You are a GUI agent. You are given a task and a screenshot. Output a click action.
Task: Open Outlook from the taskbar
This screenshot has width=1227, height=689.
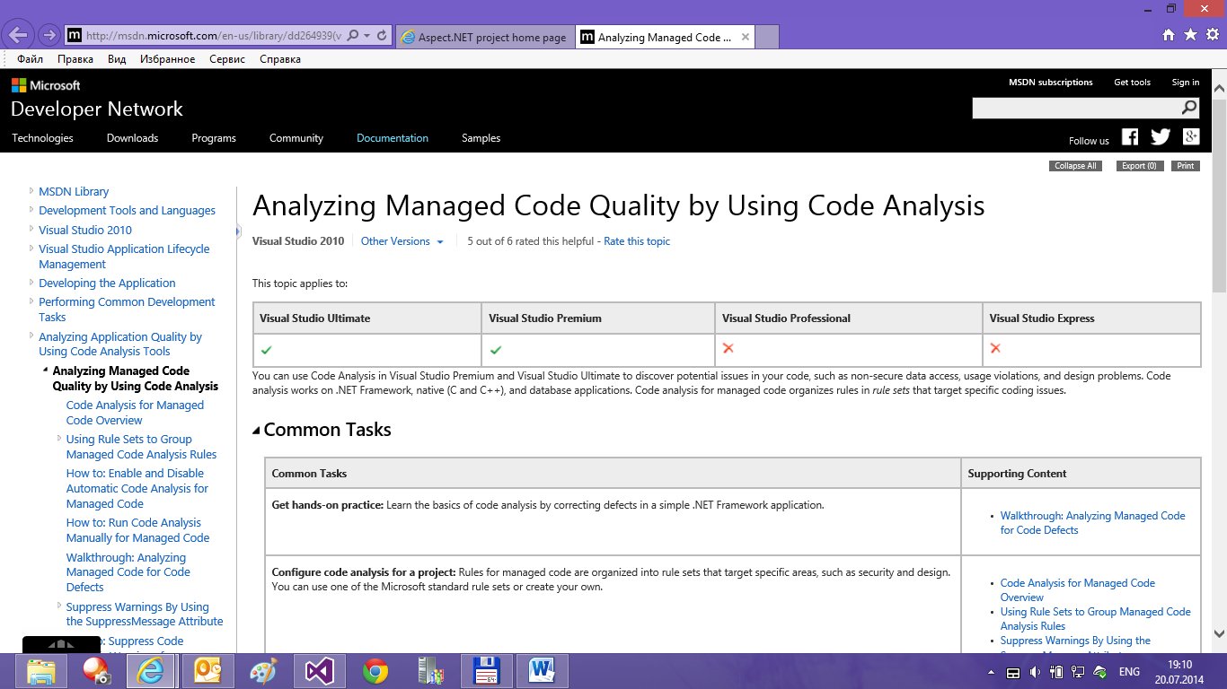click(208, 670)
